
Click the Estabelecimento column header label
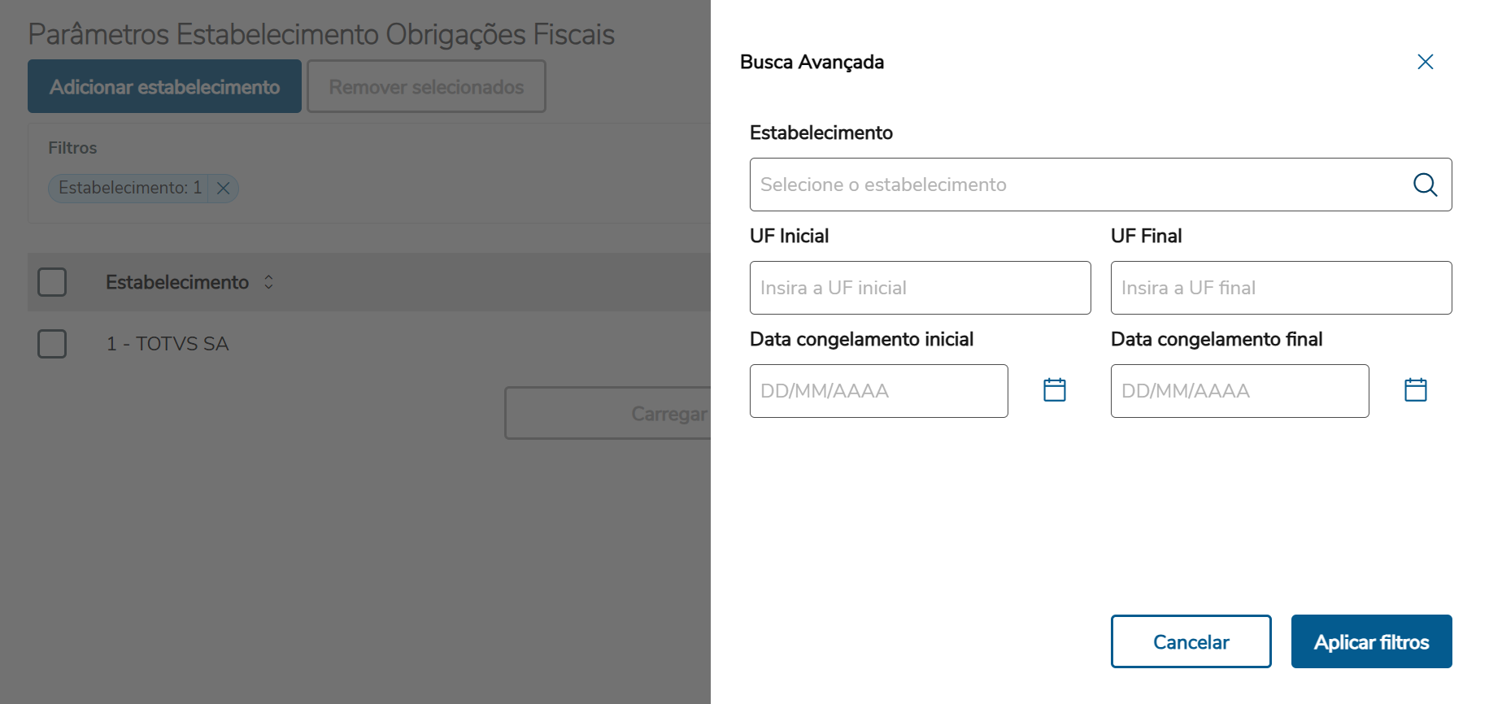click(177, 282)
